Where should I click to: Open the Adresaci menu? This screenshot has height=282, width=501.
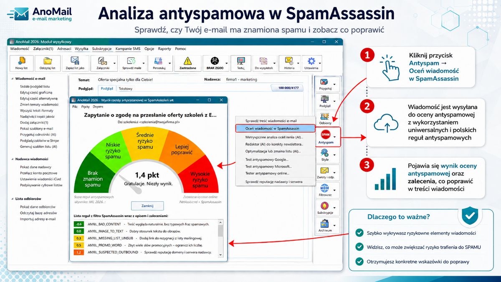coord(64,49)
